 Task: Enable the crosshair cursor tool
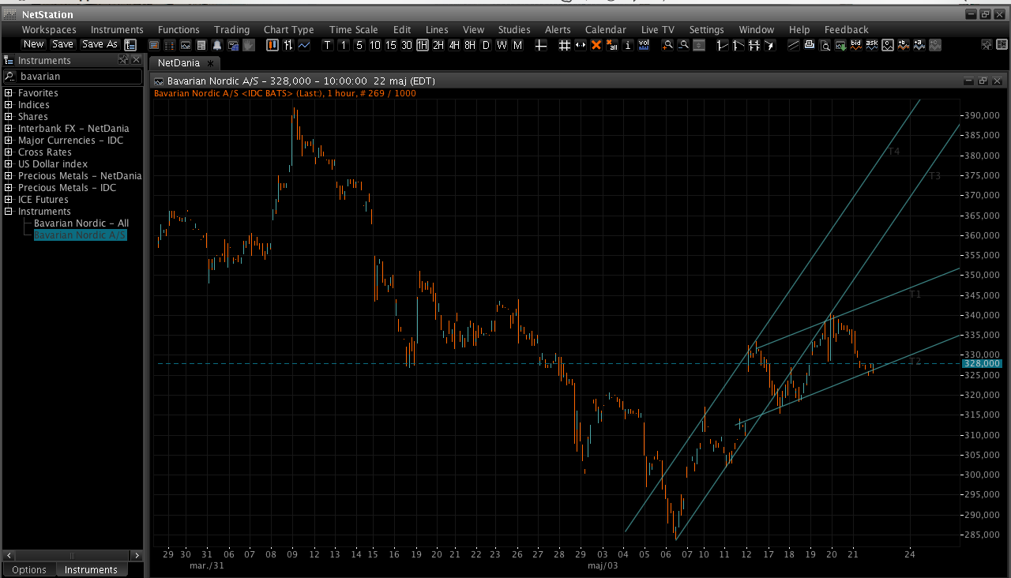(541, 45)
